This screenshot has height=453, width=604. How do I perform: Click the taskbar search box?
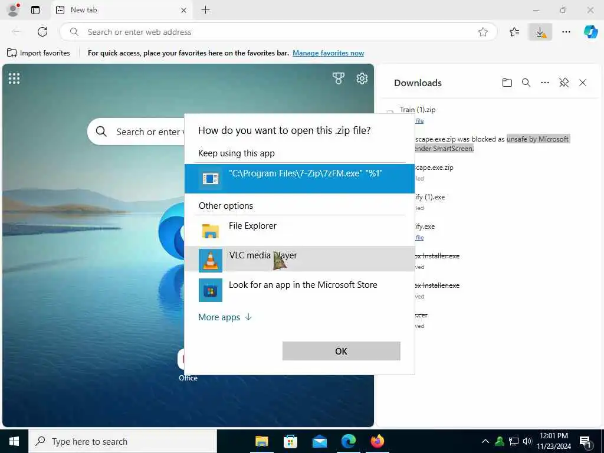click(x=123, y=441)
